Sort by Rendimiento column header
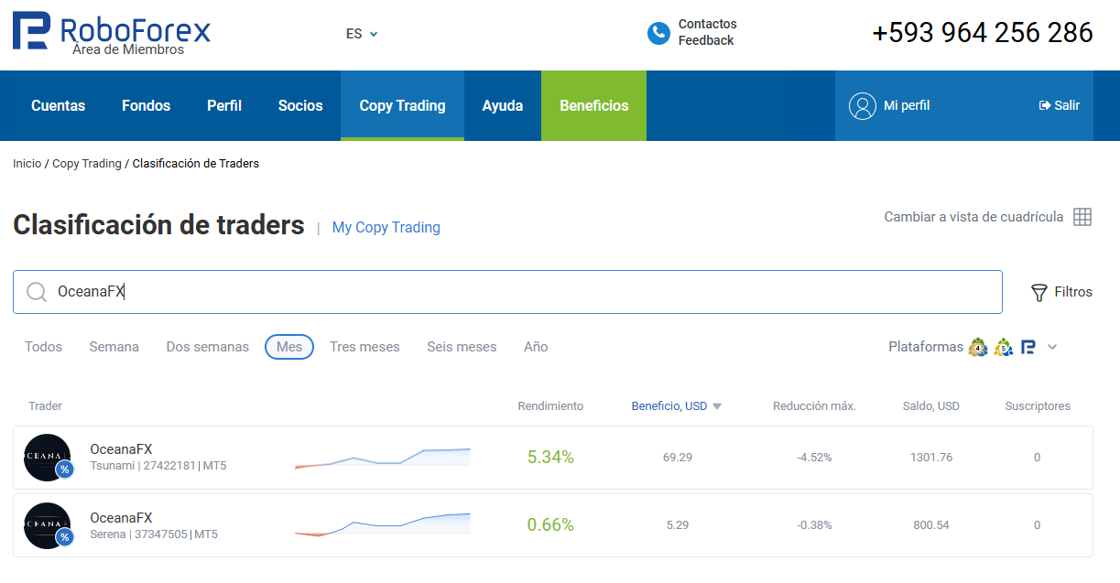Screen dimensions: 1120x583 coord(550,406)
